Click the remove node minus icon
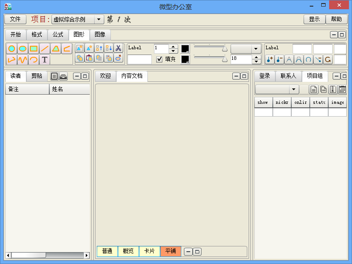The width and height of the screenshot is (352, 264). (x=279, y=59)
